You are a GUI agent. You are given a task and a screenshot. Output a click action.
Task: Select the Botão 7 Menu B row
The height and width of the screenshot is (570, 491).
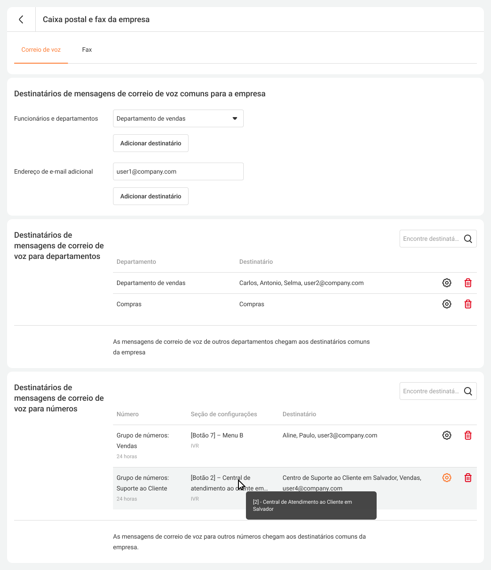(217, 435)
